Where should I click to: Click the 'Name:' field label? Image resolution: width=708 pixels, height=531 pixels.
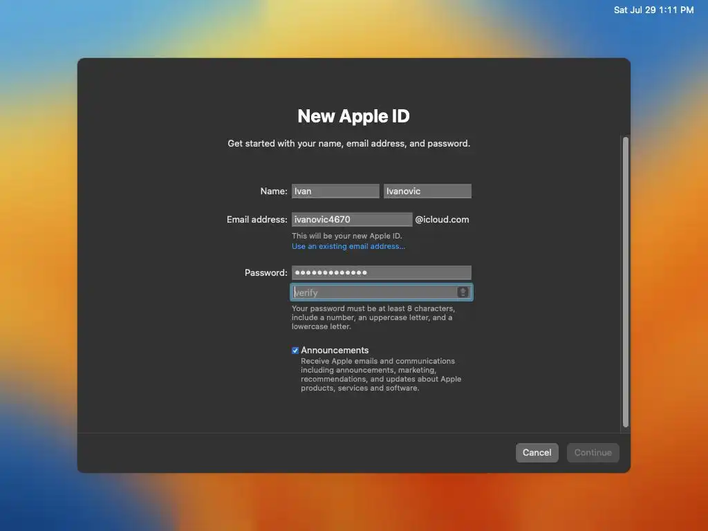coord(274,191)
